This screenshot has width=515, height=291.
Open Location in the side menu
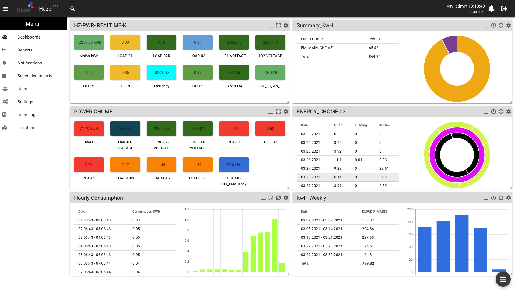[x=33, y=128]
